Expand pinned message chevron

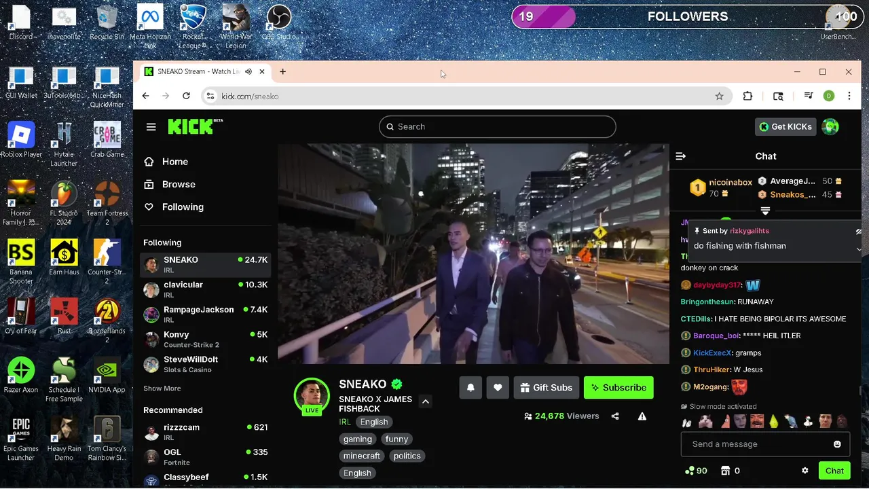[859, 249]
